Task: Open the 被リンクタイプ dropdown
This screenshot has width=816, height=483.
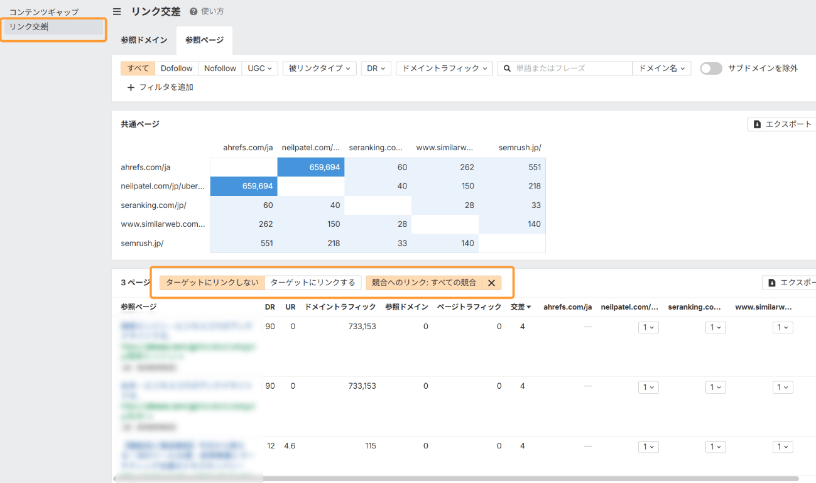Action: coord(320,68)
